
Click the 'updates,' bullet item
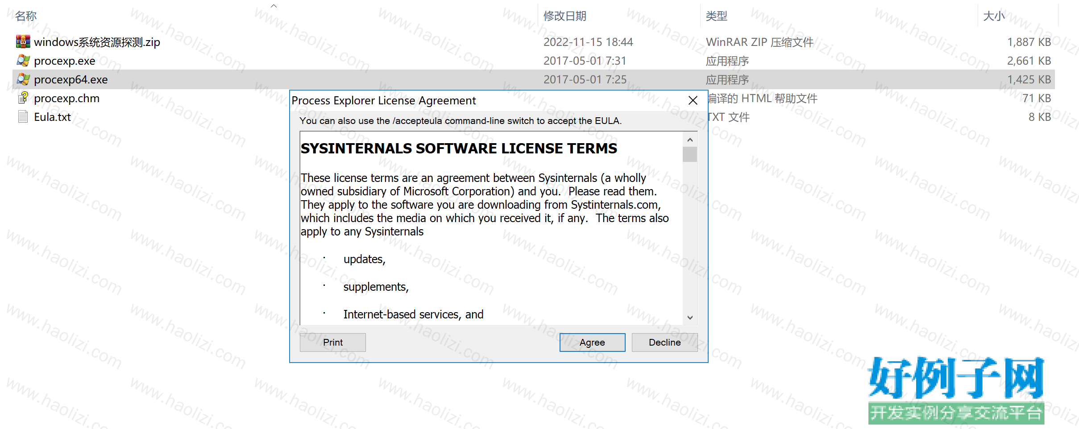[364, 259]
